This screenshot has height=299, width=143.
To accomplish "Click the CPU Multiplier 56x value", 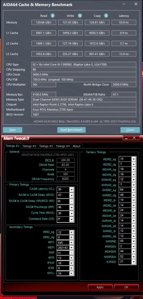I will pos(44,84).
